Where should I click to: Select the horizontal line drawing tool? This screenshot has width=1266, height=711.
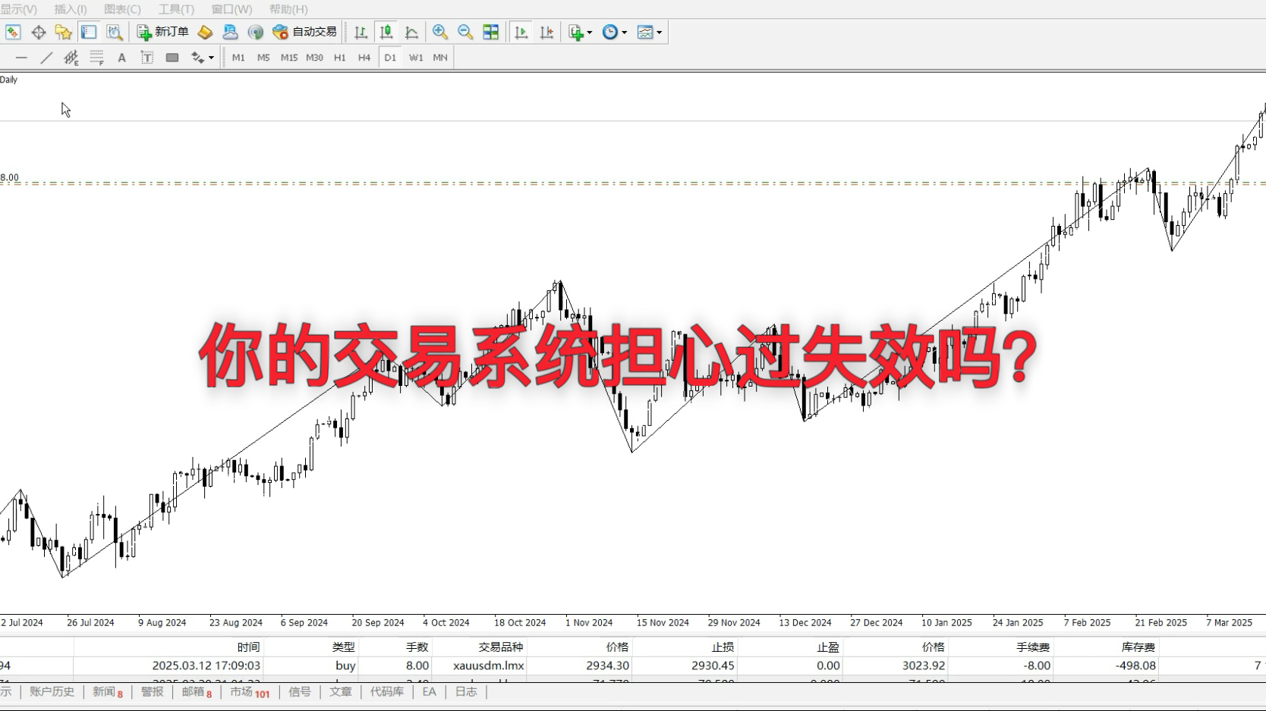pyautogui.click(x=21, y=58)
